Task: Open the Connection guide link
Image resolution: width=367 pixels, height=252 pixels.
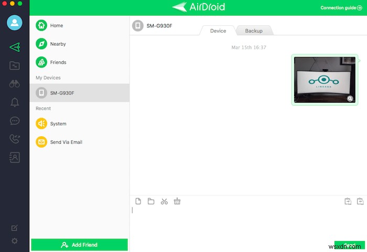Action: click(x=341, y=8)
